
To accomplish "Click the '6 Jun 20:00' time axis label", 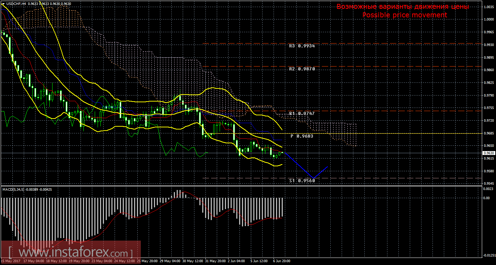I will (282, 261).
